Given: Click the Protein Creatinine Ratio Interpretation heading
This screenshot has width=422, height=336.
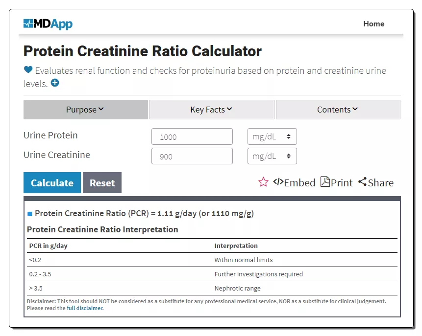Looking at the screenshot, I should (102, 230).
